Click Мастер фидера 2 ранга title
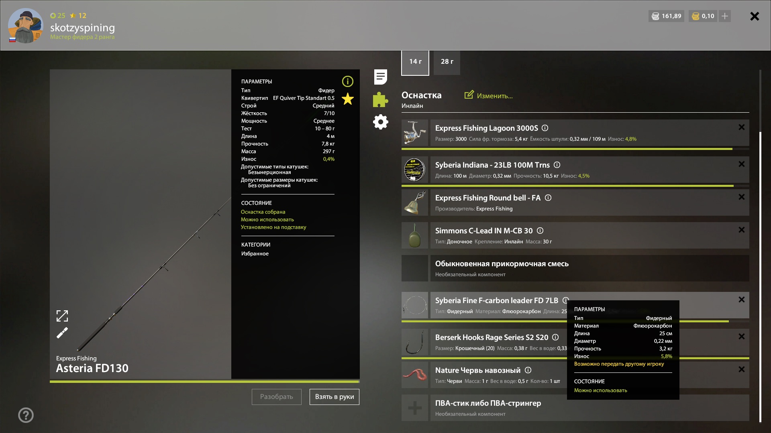Viewport: 771px width, 433px height. (x=82, y=37)
